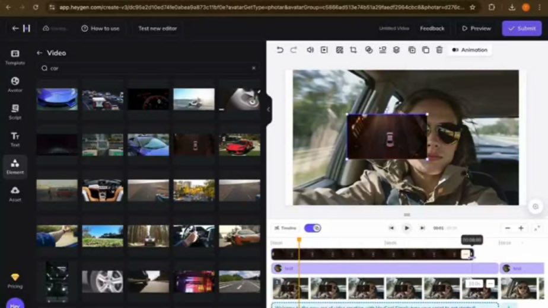Expand timeline to fullscreen icon
Image resolution: width=548 pixels, height=308 pixels.
pyautogui.click(x=537, y=228)
